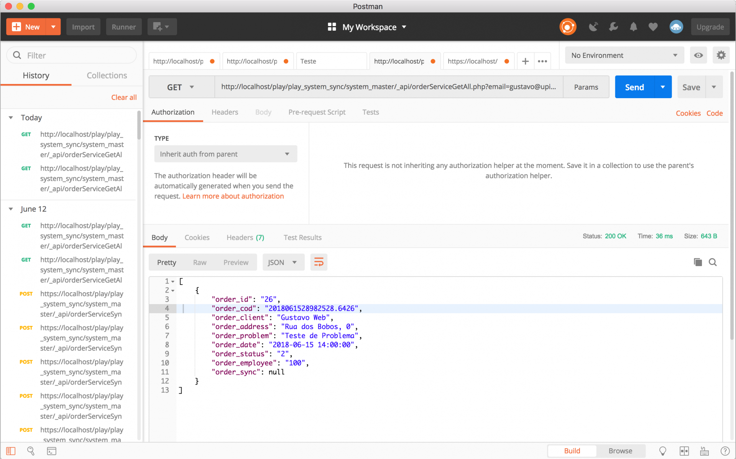Viewport: 736px width, 459px height.
Task: Select the Teste request tab
Action: tap(331, 61)
